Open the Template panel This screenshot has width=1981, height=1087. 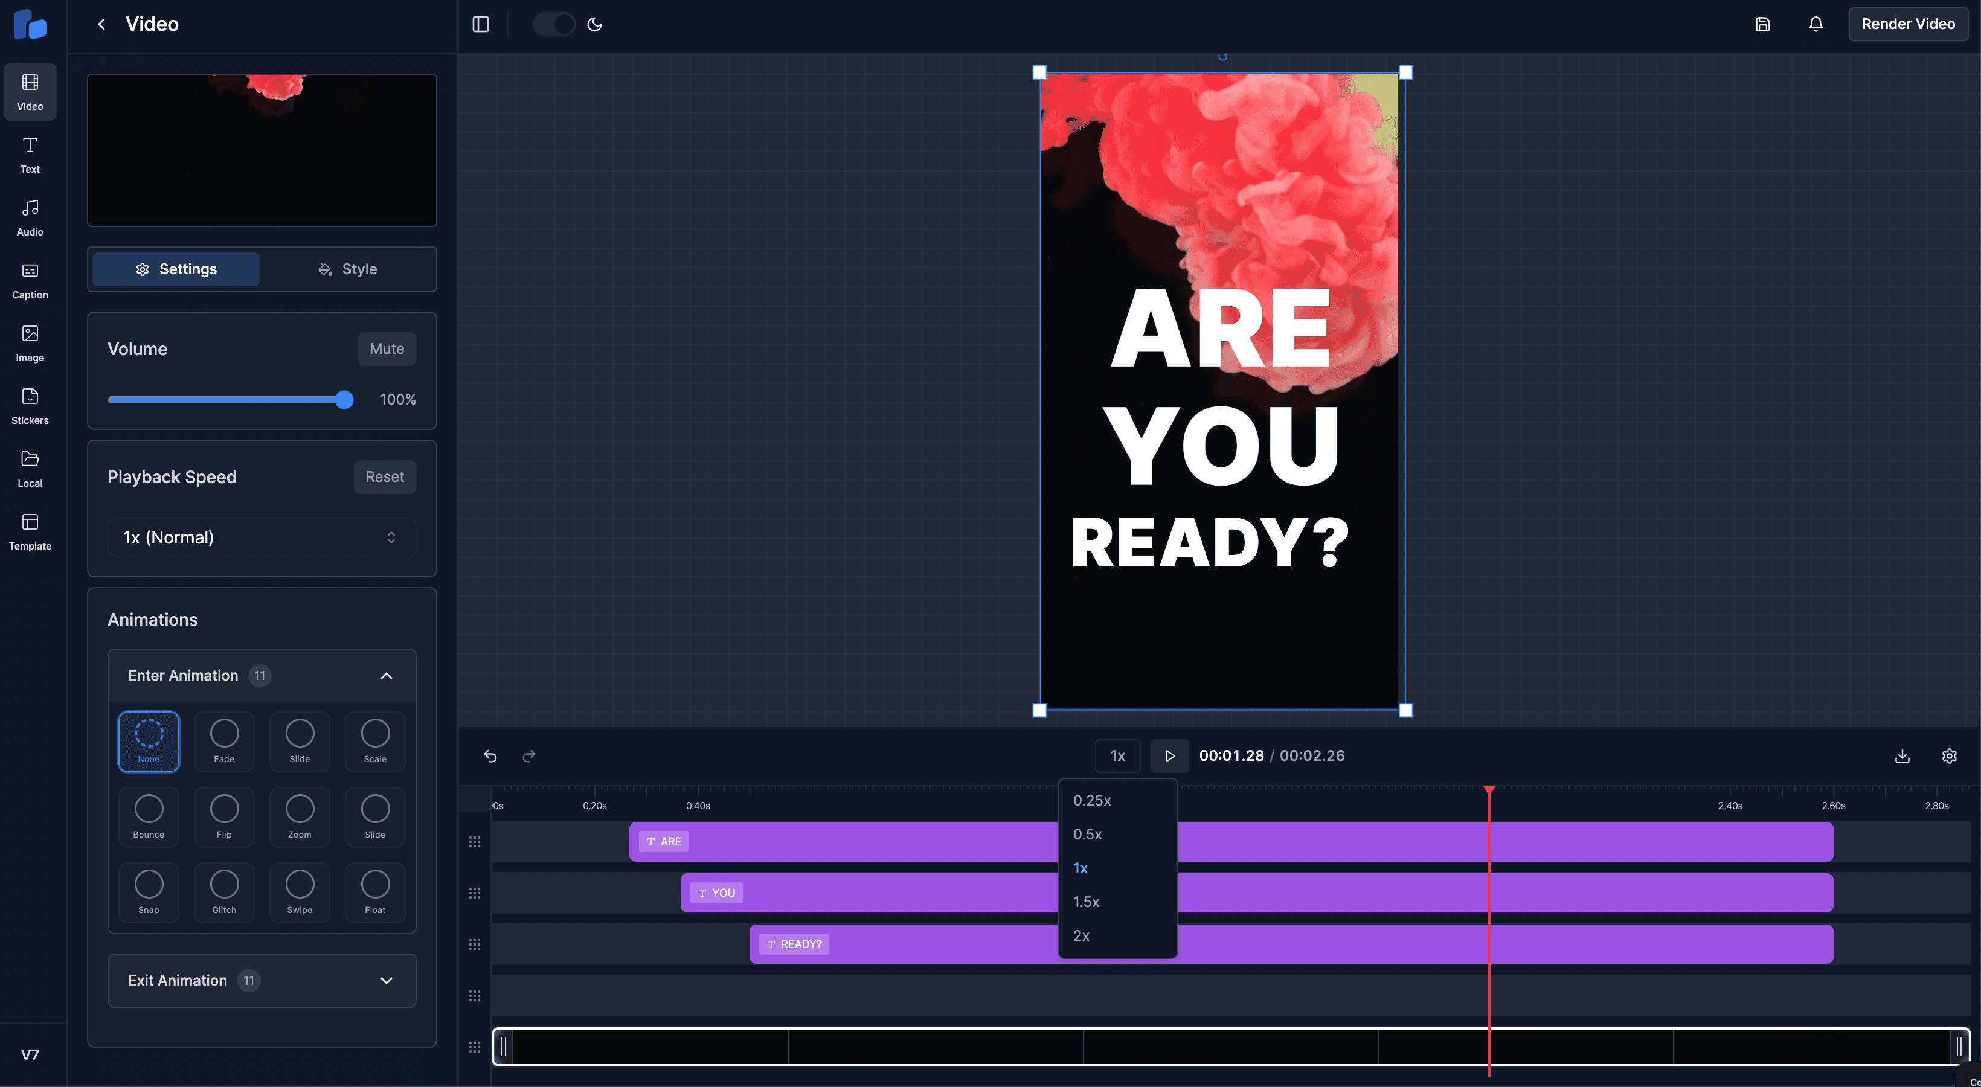point(29,532)
